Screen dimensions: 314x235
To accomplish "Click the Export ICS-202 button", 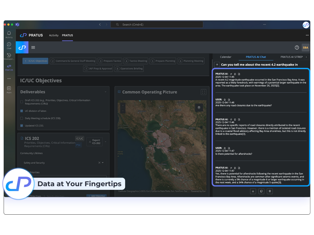I will [94, 142].
